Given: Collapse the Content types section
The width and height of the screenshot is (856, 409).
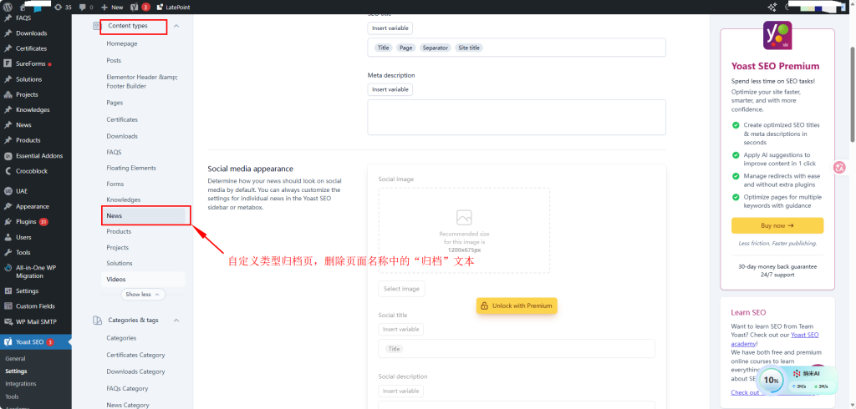Looking at the screenshot, I should (x=176, y=26).
